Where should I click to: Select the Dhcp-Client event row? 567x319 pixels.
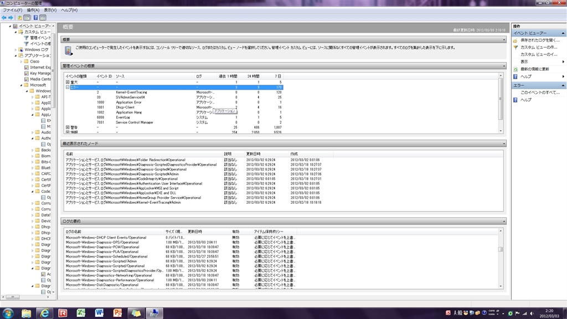point(173,107)
